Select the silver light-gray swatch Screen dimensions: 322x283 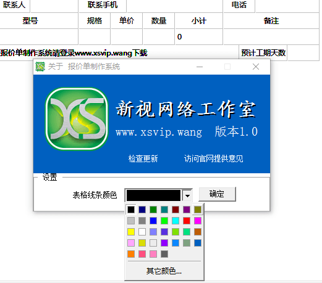pyautogui.click(x=131, y=221)
